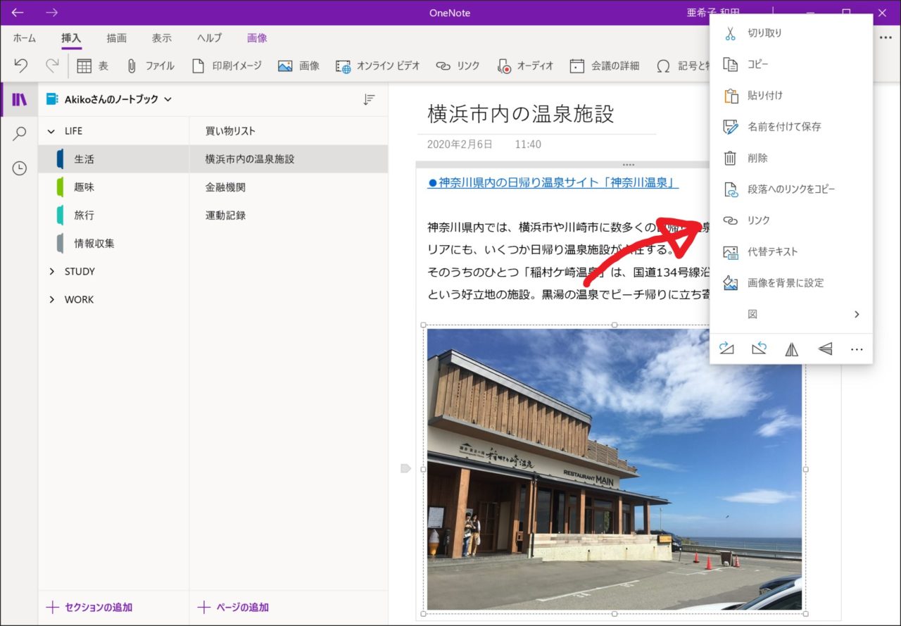Click the Undo arrow icon
This screenshot has height=626, width=901.
coord(20,65)
